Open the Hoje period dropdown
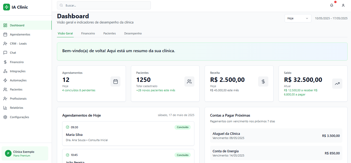 click(298, 18)
